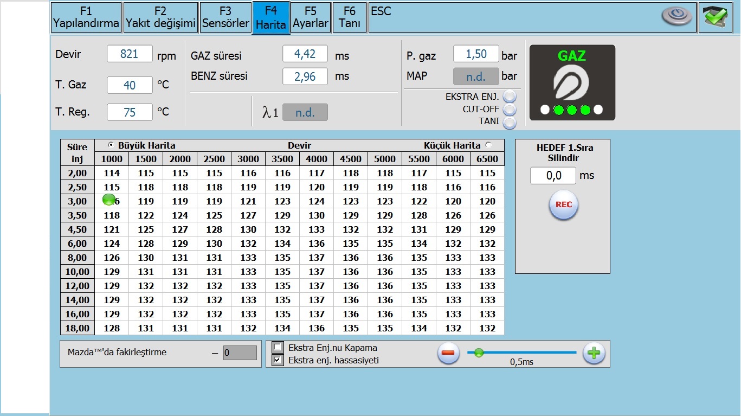Viewport: 741px width, 416px height.
Task: Click the P. gaz pressure field
Action: pyautogui.click(x=476, y=53)
